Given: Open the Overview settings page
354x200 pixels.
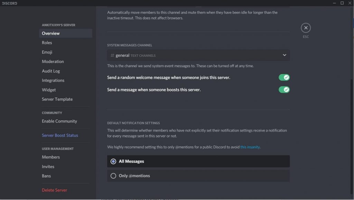Looking at the screenshot, I should [66, 33].
